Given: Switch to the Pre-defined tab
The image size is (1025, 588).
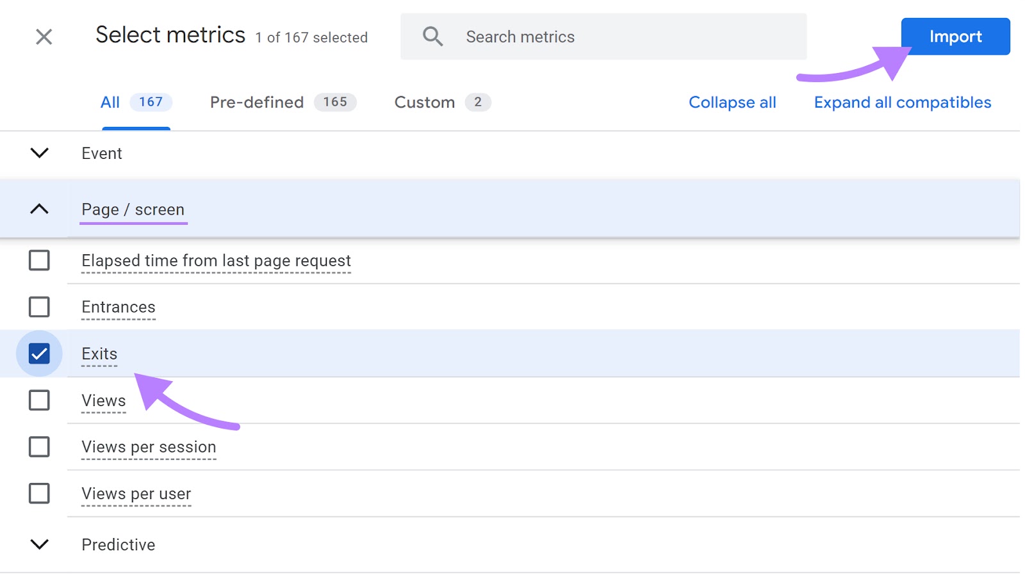Looking at the screenshot, I should click(x=256, y=102).
